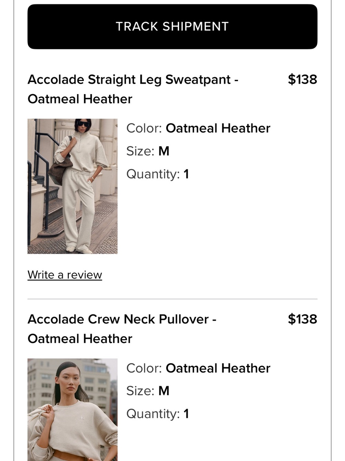
Task: View the sweatpant model product photo
Action: pos(72,186)
